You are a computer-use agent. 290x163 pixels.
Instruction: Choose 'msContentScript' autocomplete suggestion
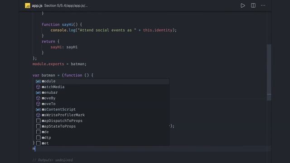pos(102,110)
